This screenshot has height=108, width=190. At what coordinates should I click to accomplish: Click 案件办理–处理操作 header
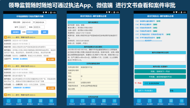[x=160, y=66]
